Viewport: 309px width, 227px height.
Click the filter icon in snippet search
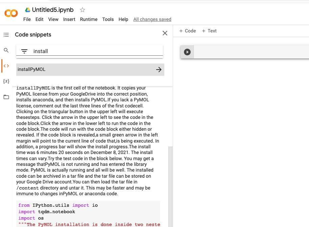coord(24,51)
